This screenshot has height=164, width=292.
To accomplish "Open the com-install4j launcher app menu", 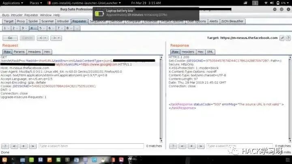I will click(x=84, y=3).
